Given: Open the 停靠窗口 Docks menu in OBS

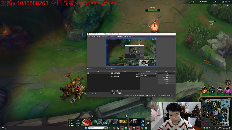Looking at the screenshot, I should click(x=105, y=36).
